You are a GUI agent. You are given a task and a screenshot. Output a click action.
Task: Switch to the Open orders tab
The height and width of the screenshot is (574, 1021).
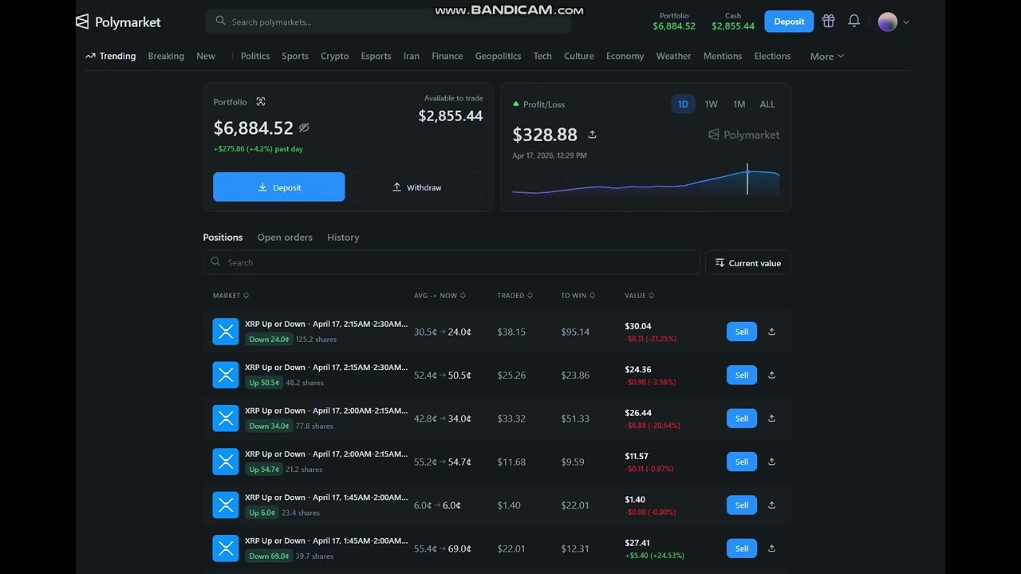285,238
